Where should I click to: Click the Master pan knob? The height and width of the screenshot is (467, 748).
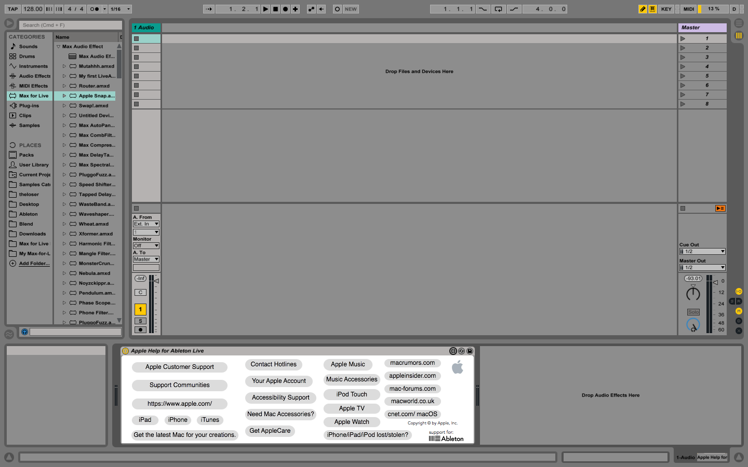[693, 294]
